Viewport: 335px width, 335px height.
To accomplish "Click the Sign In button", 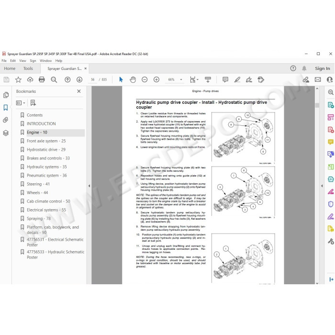I will pos(323,68).
